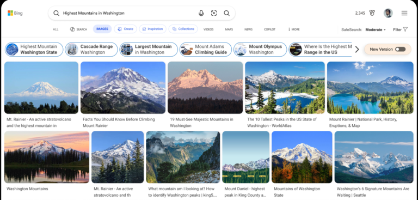Switch to the MAPS tab
418x200 pixels.
229,29
